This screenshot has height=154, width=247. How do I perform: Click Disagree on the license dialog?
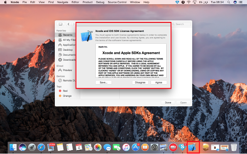[140, 83]
